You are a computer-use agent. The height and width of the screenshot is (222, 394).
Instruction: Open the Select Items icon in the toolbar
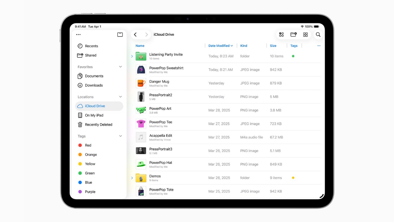click(281, 35)
